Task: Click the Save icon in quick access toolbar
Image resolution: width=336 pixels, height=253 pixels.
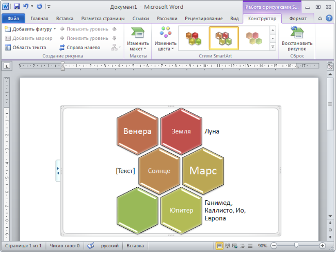Action: click(x=17, y=7)
